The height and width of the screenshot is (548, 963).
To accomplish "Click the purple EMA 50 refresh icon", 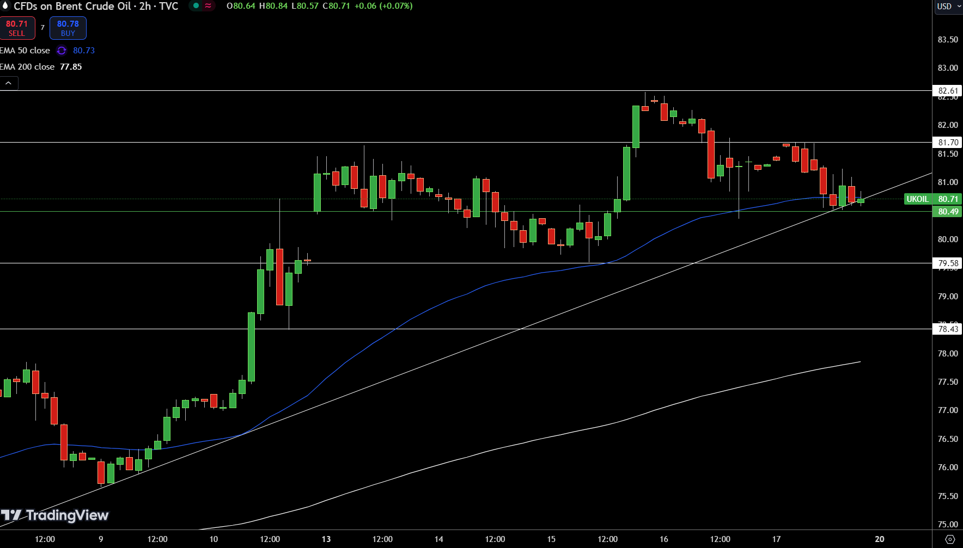I will tap(62, 51).
